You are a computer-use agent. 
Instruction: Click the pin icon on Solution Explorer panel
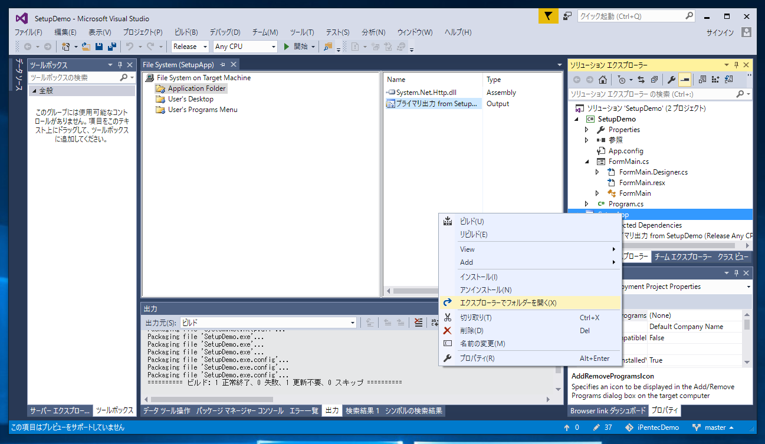(737, 65)
